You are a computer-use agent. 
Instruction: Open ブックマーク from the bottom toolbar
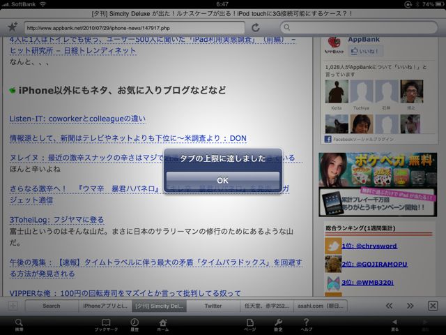tap(106, 325)
